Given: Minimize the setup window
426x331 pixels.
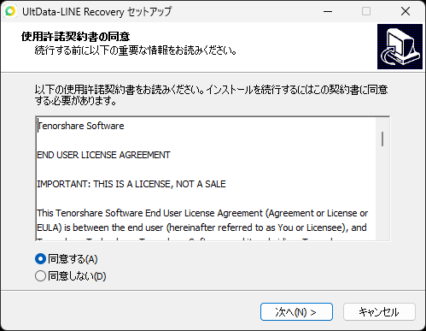Looking at the screenshot, I should [328, 11].
